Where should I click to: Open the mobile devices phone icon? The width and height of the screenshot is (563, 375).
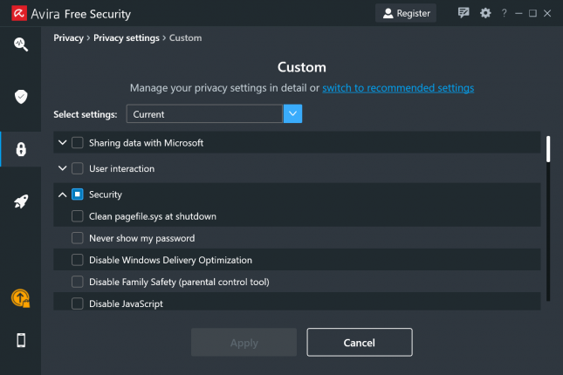pos(21,340)
